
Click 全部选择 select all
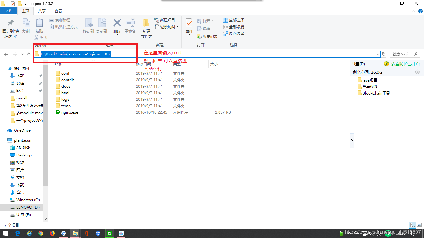(x=234, y=20)
